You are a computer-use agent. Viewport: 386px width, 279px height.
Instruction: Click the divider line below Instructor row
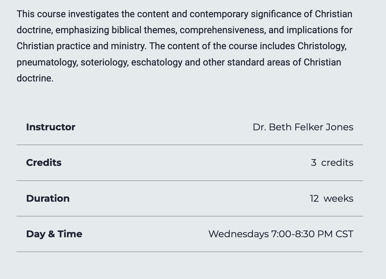click(x=190, y=145)
